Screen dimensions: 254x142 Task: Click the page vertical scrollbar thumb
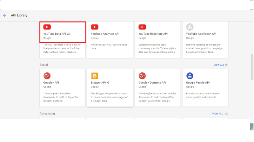coord(252,67)
